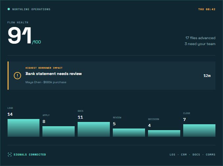
Task: Select the Close stage bar
Action: pyautogui.click(x=199, y=130)
